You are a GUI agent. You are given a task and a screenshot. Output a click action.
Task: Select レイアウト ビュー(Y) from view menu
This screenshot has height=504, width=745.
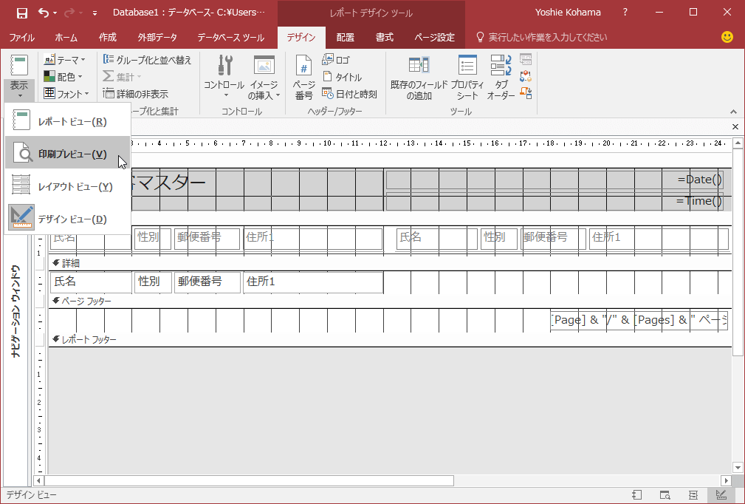pos(67,186)
